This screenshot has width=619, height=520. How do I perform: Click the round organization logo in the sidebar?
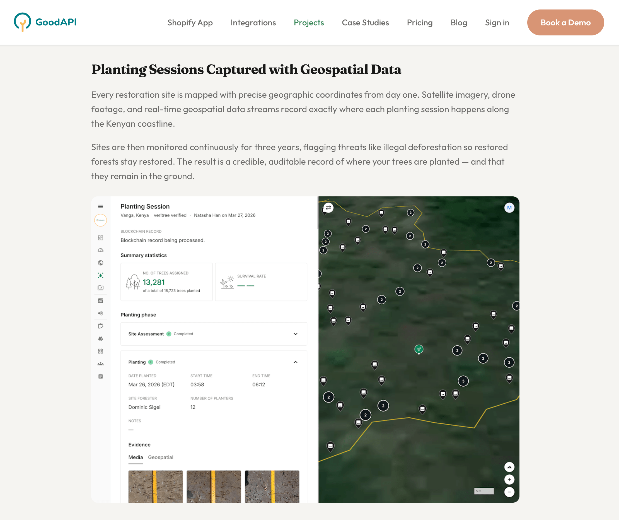pos(100,220)
